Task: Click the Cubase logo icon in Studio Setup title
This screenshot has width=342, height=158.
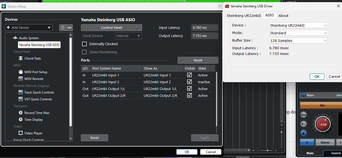Action: (4, 6)
